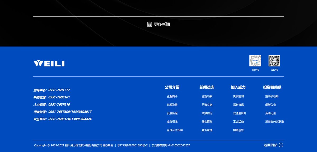Click the 双通道晋升 link
317x152 pixels.
click(x=240, y=113)
